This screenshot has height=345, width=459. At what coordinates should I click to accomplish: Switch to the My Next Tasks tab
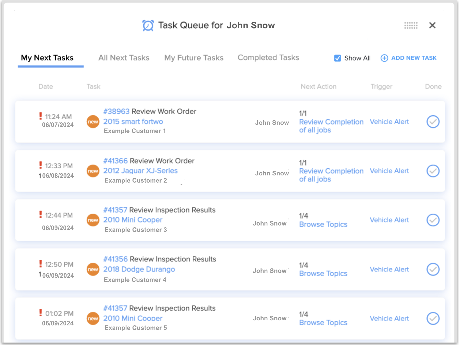point(47,58)
